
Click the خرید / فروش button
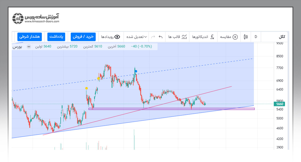(83, 37)
